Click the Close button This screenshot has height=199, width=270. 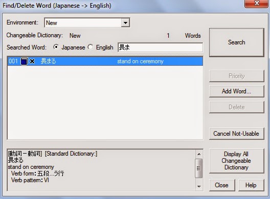coord(222,185)
